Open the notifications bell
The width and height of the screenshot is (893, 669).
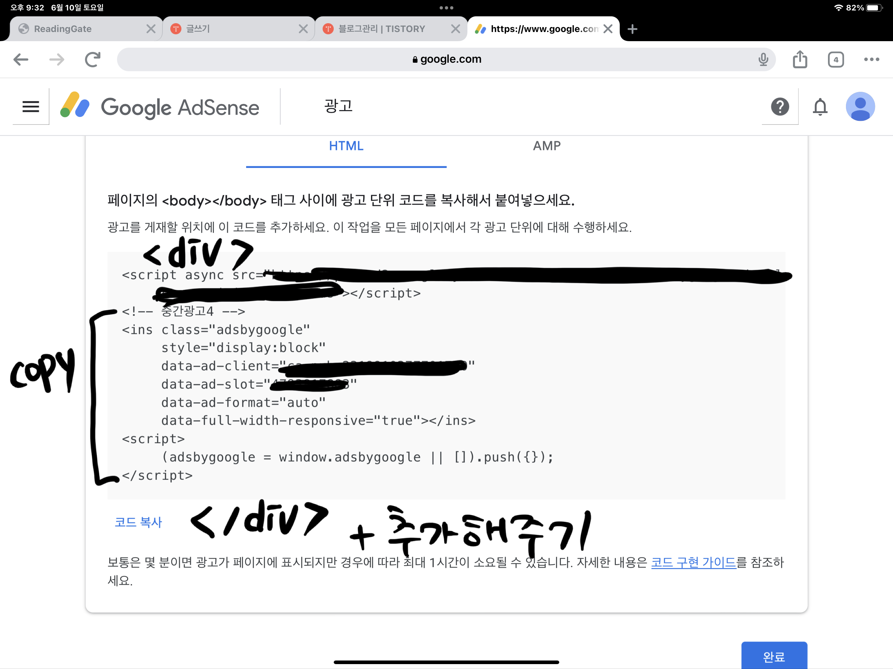(x=820, y=107)
